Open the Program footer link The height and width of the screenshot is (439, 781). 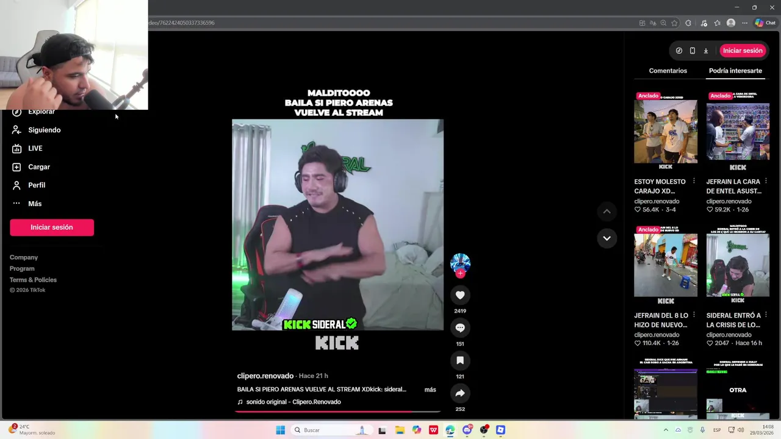coord(22,268)
